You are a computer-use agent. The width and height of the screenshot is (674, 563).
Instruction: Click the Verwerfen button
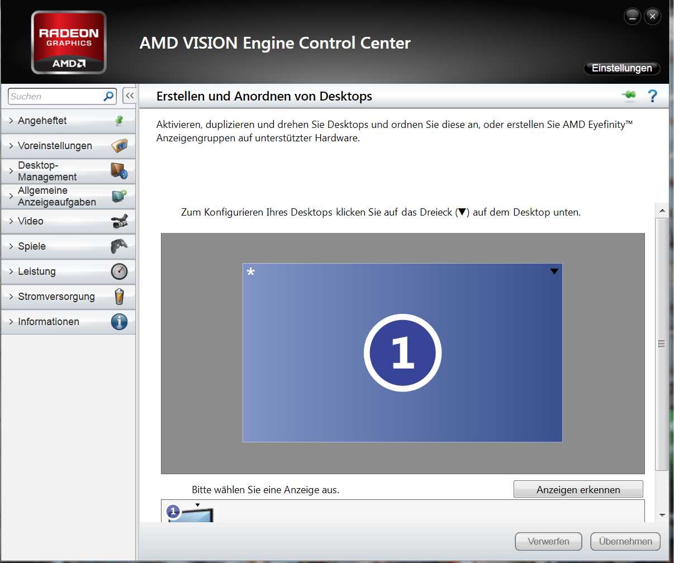tap(549, 541)
